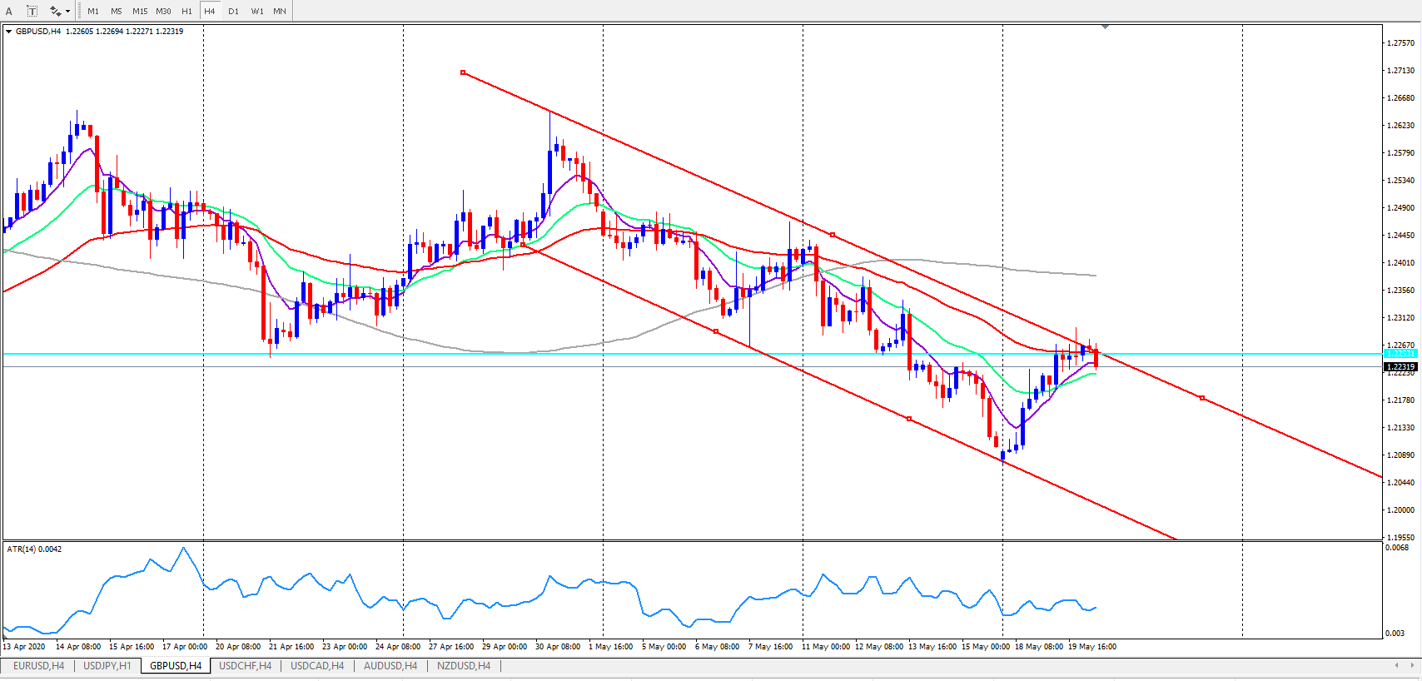Click upper channel line middle anchor handle

pyautogui.click(x=833, y=235)
